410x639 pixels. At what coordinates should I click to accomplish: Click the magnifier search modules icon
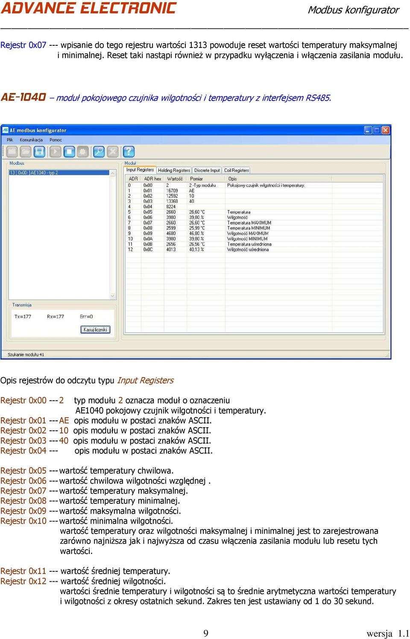tap(99, 151)
